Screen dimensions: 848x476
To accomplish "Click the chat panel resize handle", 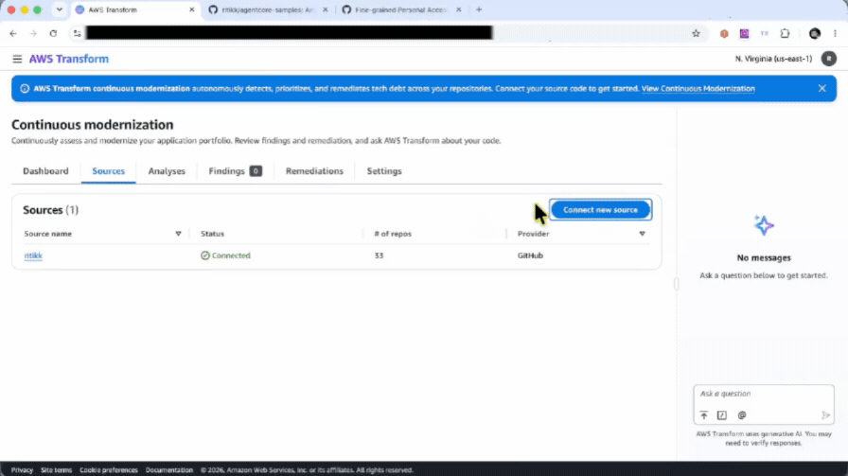I will pyautogui.click(x=676, y=284).
